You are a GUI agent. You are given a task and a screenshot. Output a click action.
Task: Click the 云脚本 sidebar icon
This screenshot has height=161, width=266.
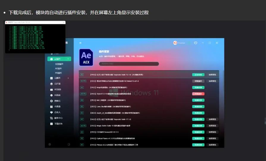[x=51, y=78]
